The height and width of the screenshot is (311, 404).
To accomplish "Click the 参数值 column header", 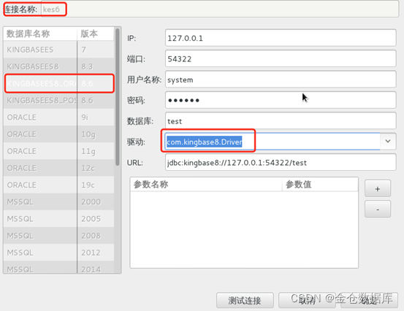I will [x=320, y=184].
